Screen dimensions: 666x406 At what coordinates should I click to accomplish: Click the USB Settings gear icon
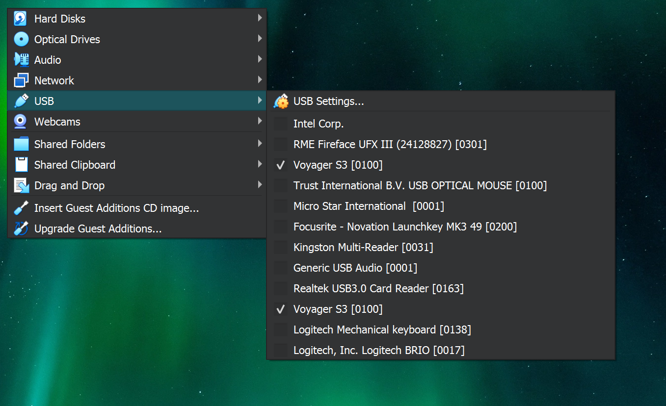281,101
